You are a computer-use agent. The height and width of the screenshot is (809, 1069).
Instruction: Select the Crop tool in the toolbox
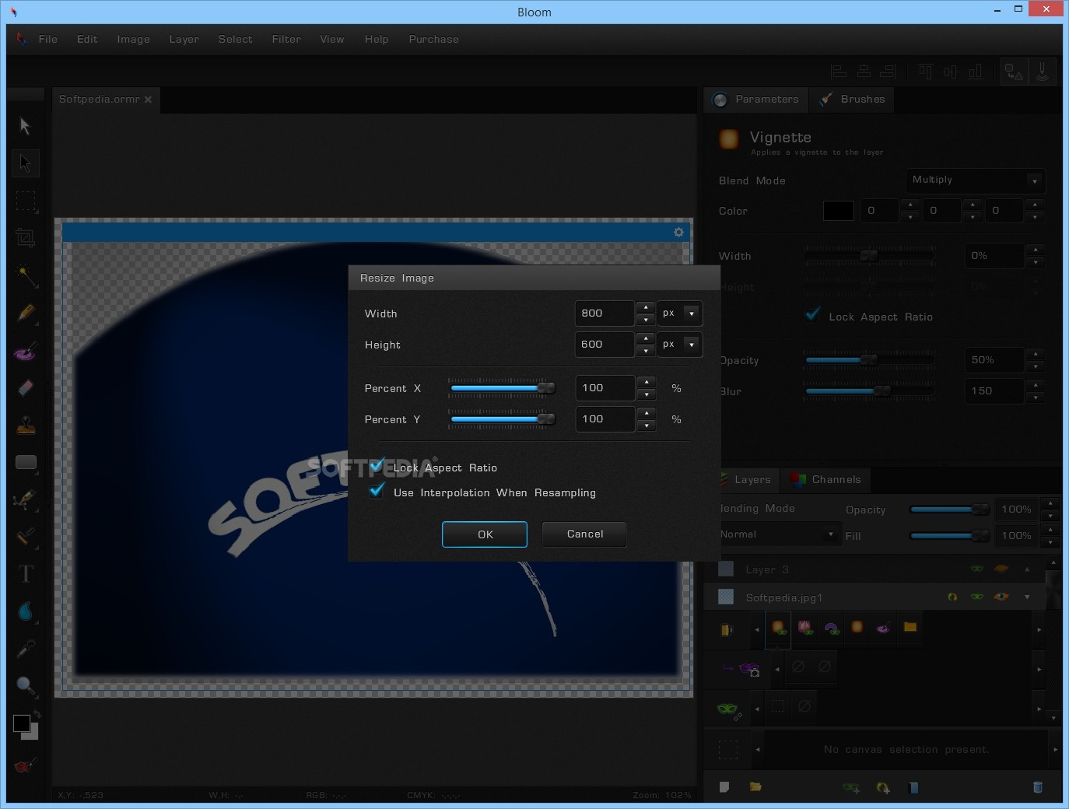(x=26, y=237)
